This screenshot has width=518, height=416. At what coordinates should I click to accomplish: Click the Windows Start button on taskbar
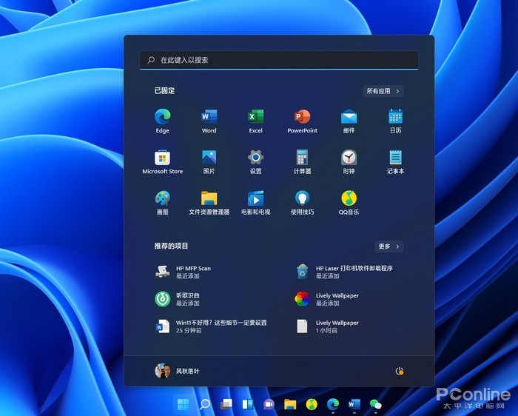(x=183, y=403)
